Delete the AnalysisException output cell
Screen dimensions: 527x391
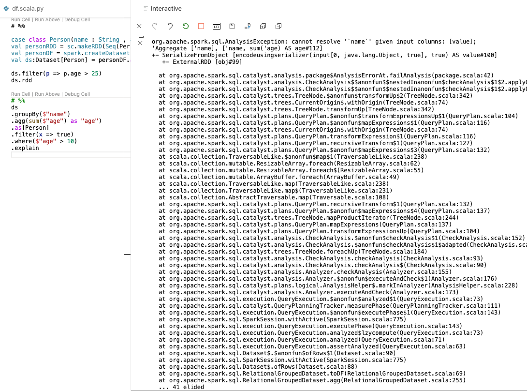(140, 43)
